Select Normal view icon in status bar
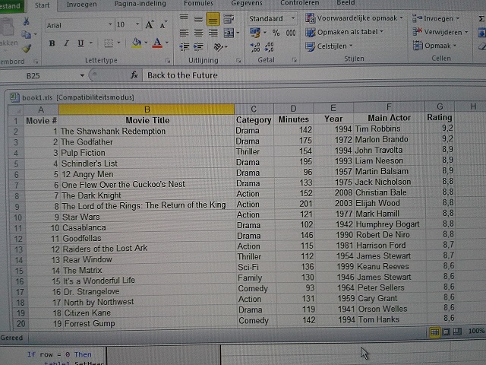Screen dimensions: 486x365 point(434,332)
